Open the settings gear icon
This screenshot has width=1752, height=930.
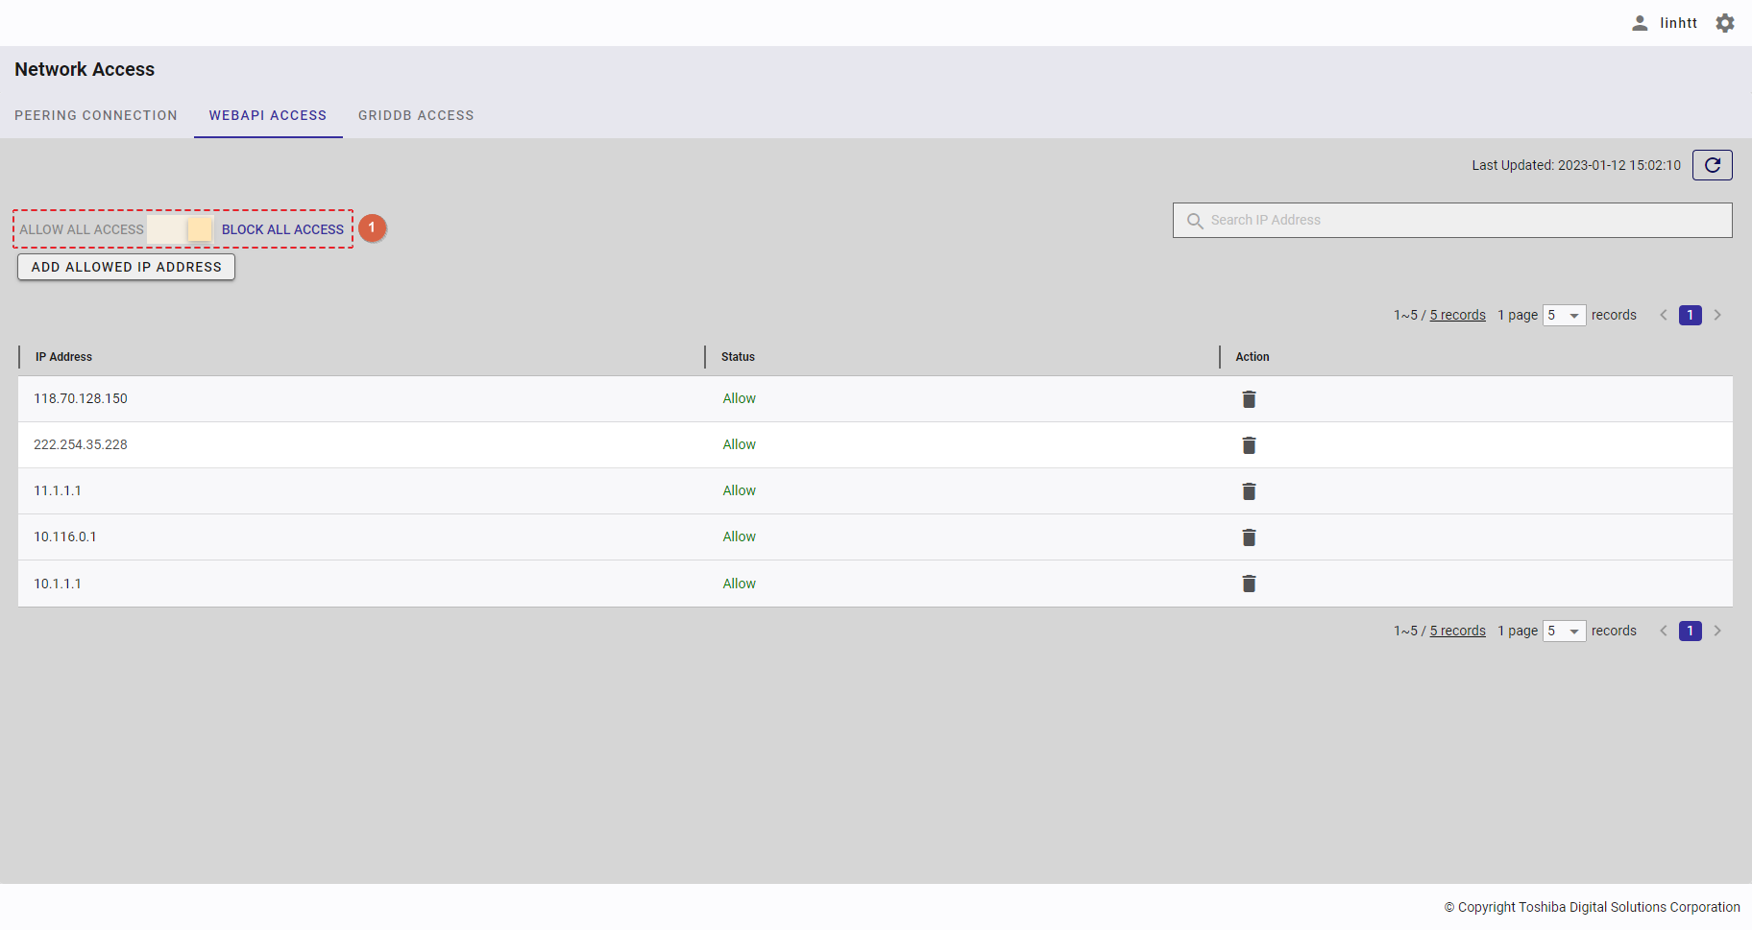tap(1725, 23)
